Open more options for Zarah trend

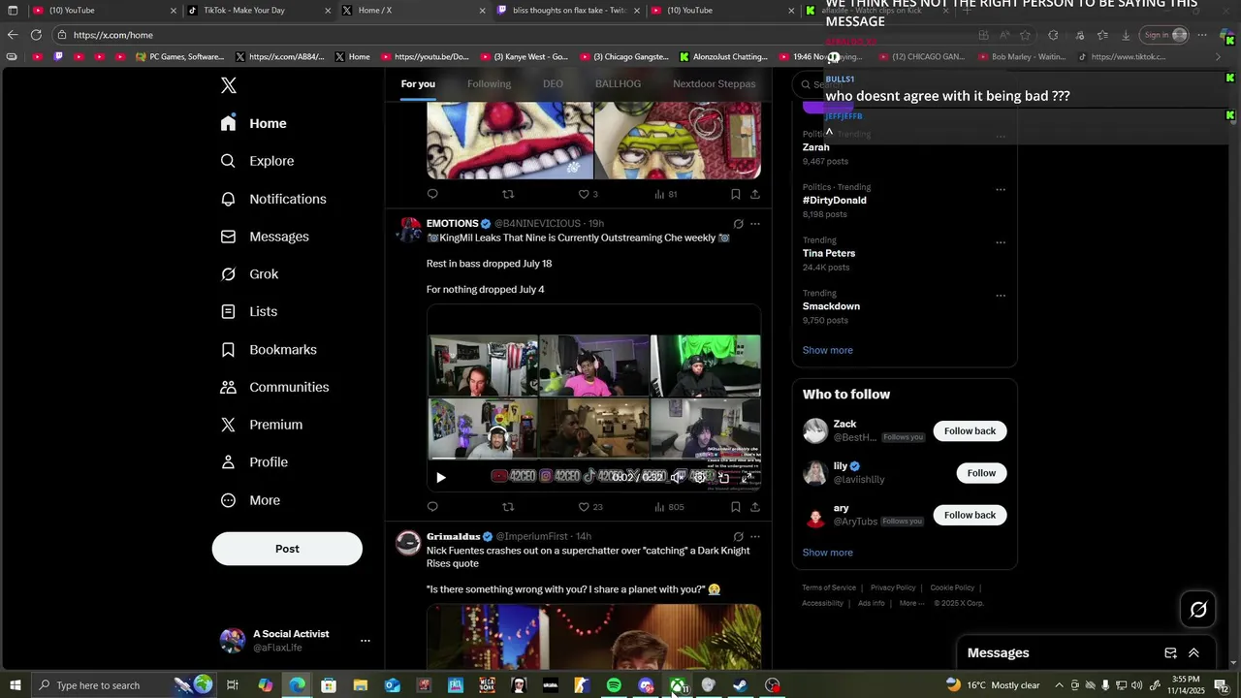[x=1001, y=137]
